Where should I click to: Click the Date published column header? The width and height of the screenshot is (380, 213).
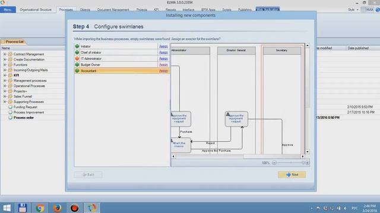coord(358,48)
